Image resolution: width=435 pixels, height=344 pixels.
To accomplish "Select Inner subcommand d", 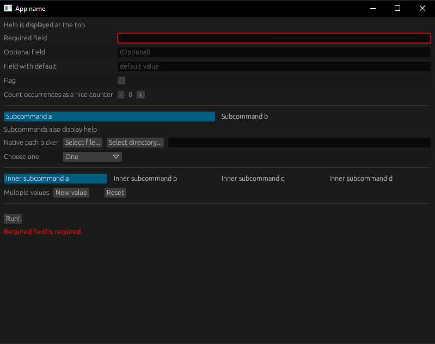I will pos(360,179).
